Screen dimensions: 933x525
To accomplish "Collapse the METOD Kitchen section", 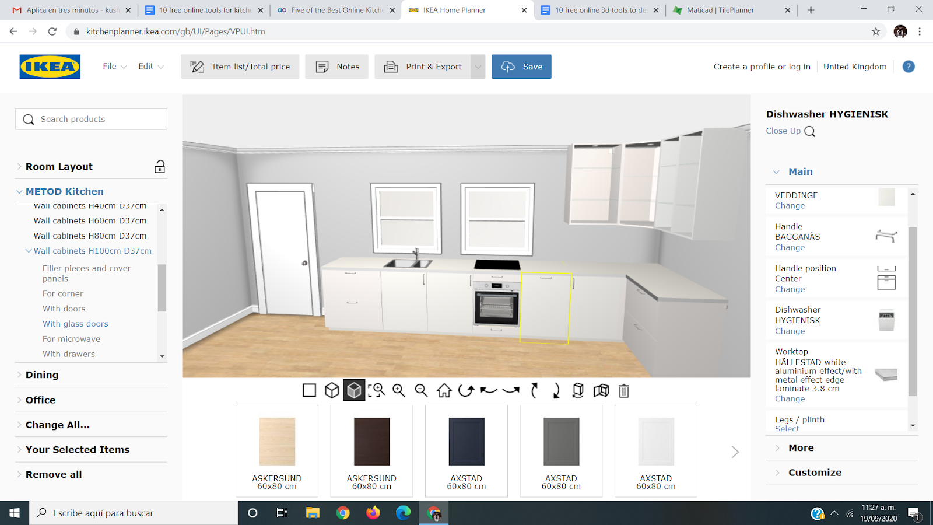I will point(64,191).
